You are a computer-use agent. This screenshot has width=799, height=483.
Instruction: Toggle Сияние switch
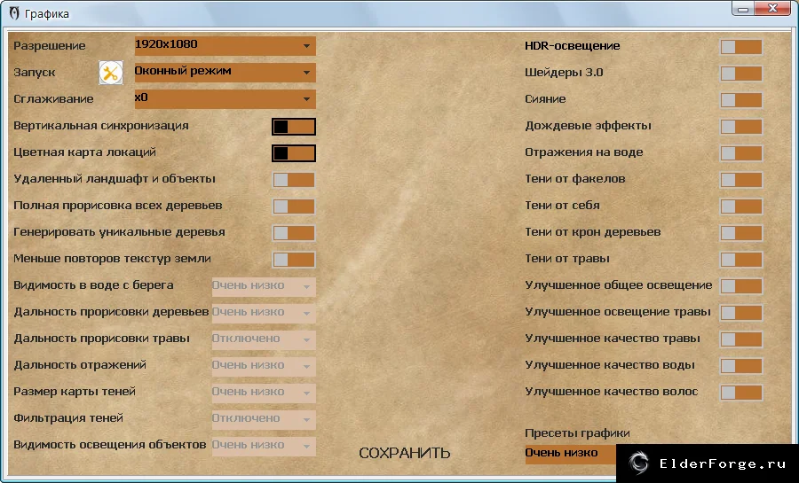tap(741, 99)
